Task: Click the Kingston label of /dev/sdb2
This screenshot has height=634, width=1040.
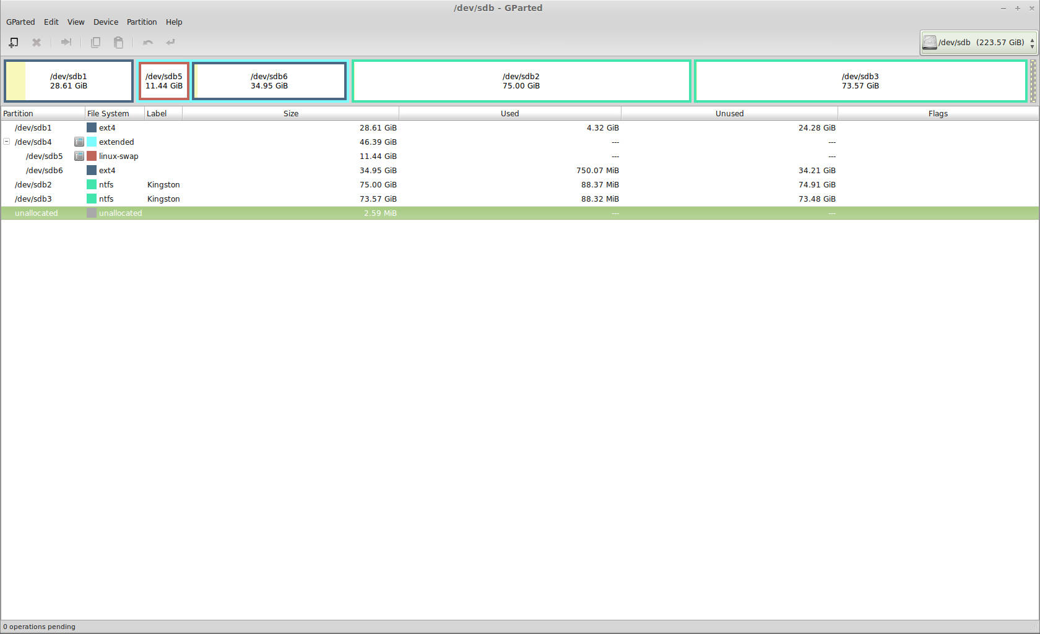Action: coord(163,184)
